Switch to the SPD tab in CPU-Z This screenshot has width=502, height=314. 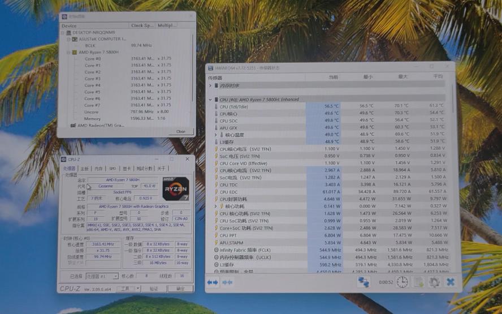coord(112,169)
